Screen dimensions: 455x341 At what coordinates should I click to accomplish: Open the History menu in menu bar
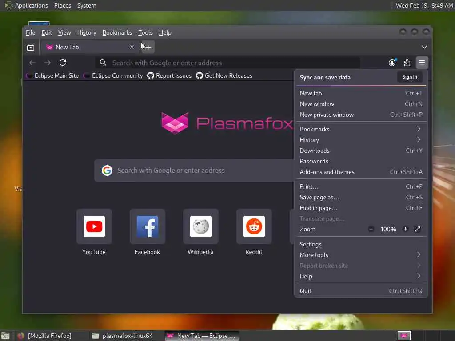(87, 32)
